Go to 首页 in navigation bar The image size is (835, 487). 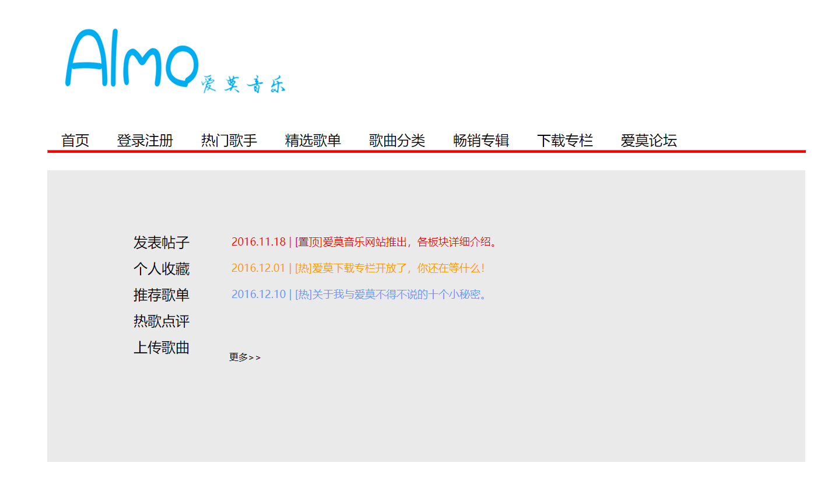75,141
